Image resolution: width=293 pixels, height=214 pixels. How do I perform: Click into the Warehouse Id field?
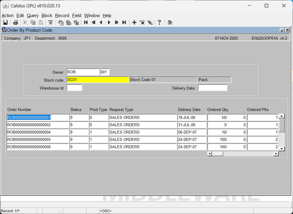[74, 88]
